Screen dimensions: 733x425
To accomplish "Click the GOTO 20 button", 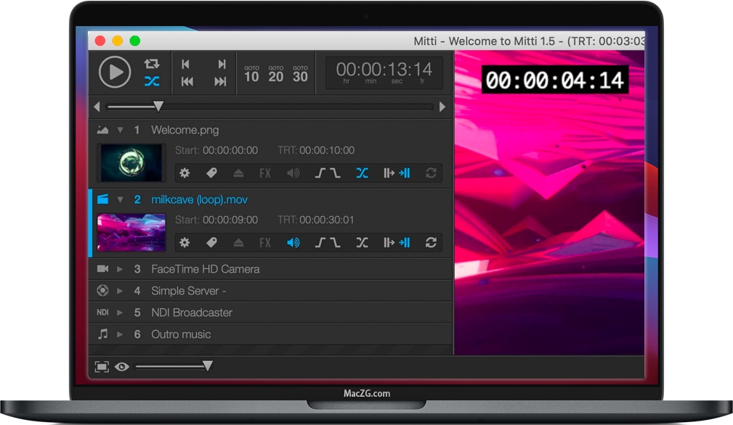I will (275, 73).
